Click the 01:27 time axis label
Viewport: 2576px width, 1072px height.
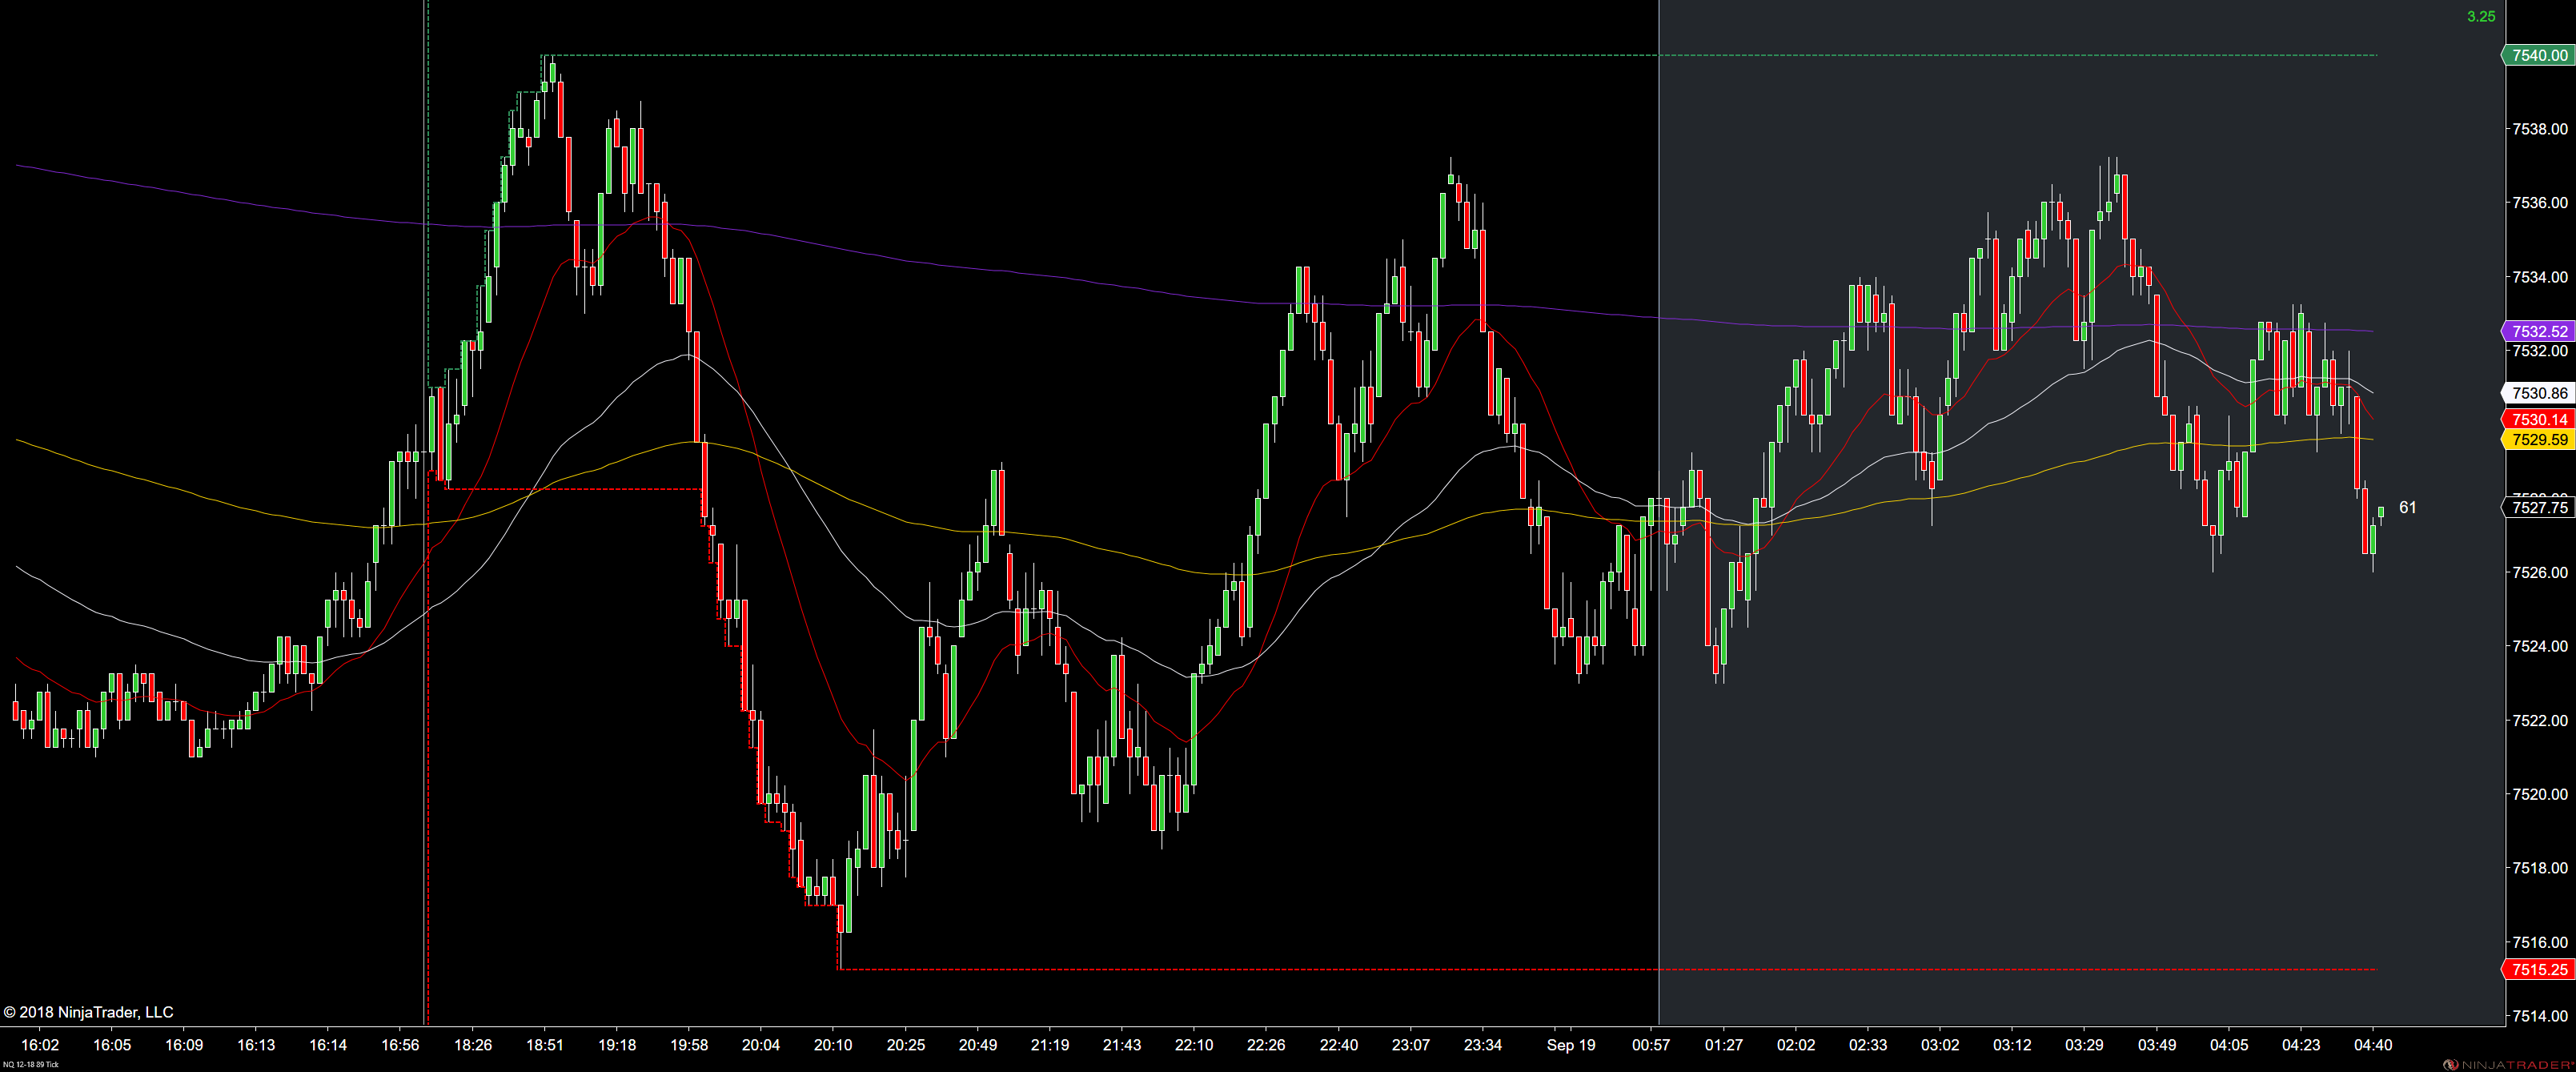[1724, 1045]
